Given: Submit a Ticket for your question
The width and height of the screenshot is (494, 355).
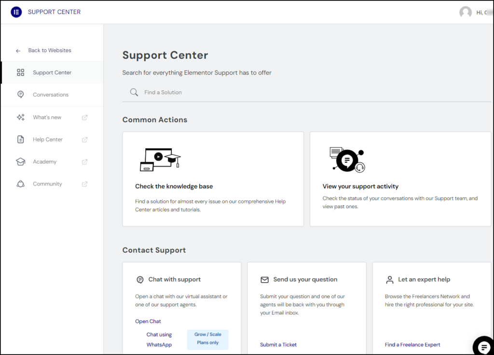Looking at the screenshot, I should click(x=278, y=344).
